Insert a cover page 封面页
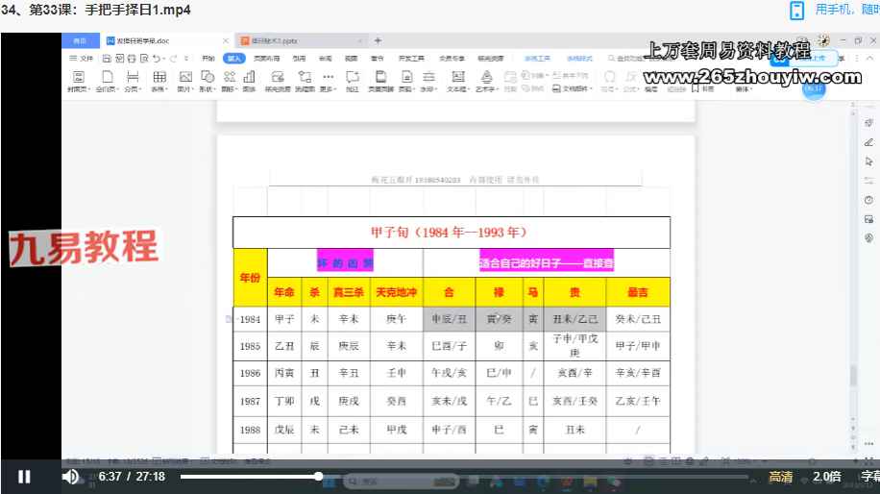The width and height of the screenshot is (880, 494). 78,81
